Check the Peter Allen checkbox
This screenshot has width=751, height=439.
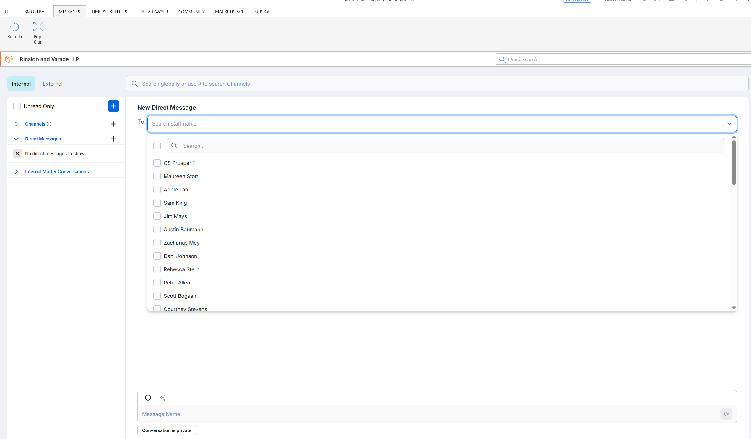coord(157,282)
